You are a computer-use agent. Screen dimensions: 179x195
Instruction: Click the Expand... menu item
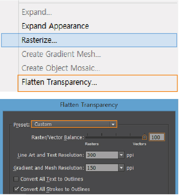(37, 12)
